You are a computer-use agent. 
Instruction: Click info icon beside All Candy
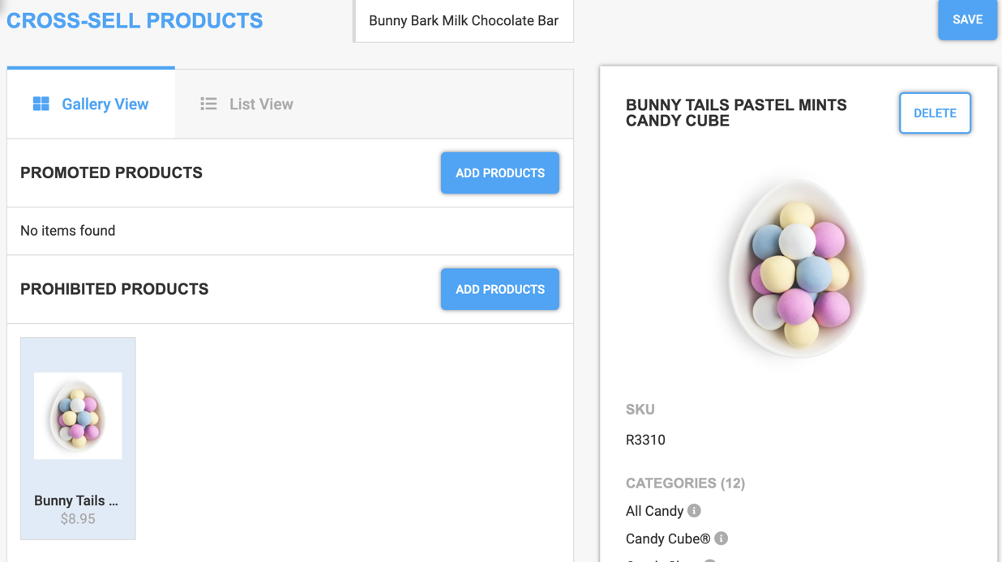695,511
